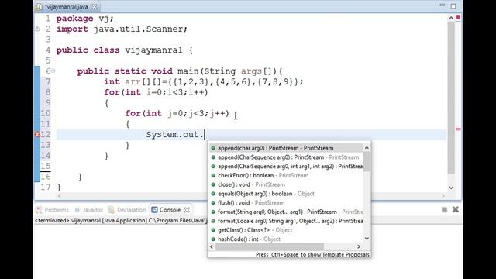Select hashCode() : int proposal
Image resolution: width=496 pixels, height=279 pixels.
point(286,239)
